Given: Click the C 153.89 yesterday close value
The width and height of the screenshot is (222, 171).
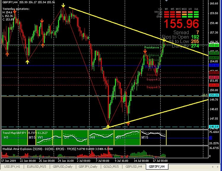Looking at the screenshot, I should coord(8,20).
